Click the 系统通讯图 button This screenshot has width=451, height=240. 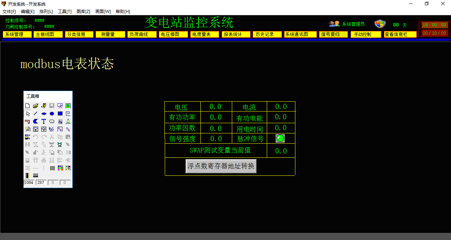[300, 34]
